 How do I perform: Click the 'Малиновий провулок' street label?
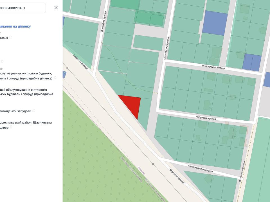click(201, 169)
